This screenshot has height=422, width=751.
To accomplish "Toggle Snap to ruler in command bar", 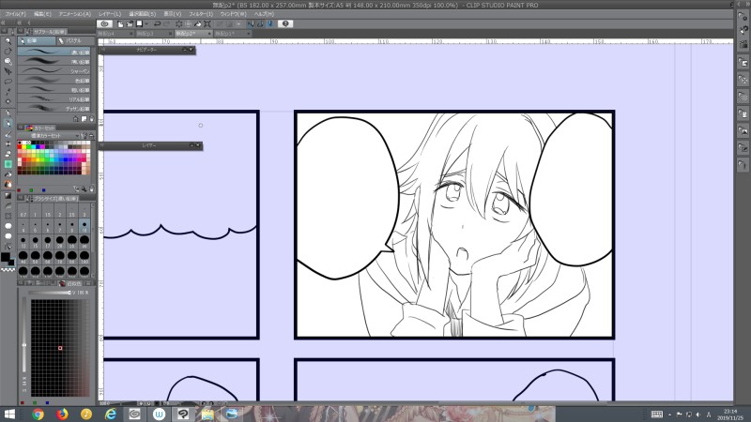I will coord(251,23).
